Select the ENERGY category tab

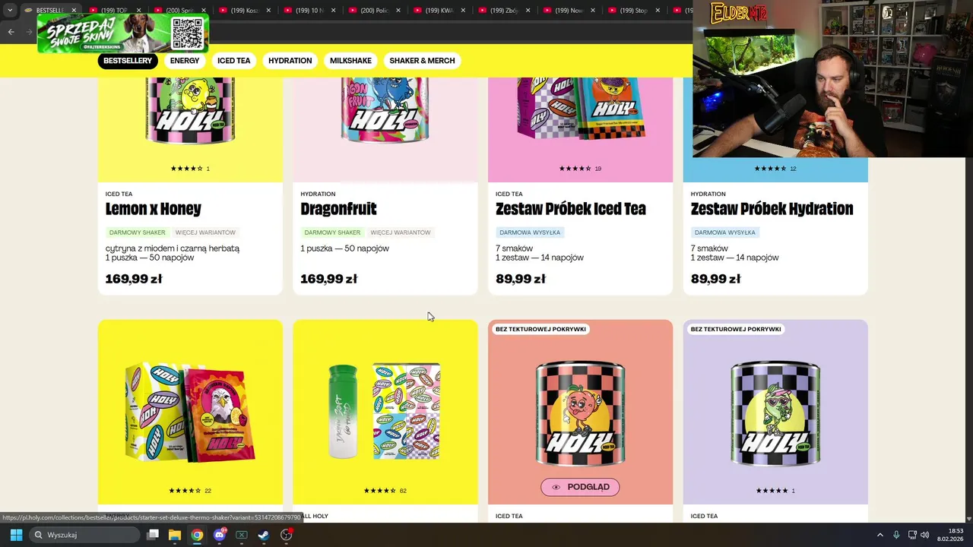[x=185, y=61]
